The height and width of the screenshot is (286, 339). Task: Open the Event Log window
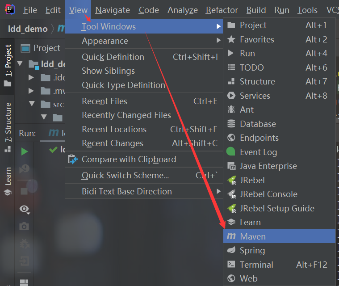[258, 152]
